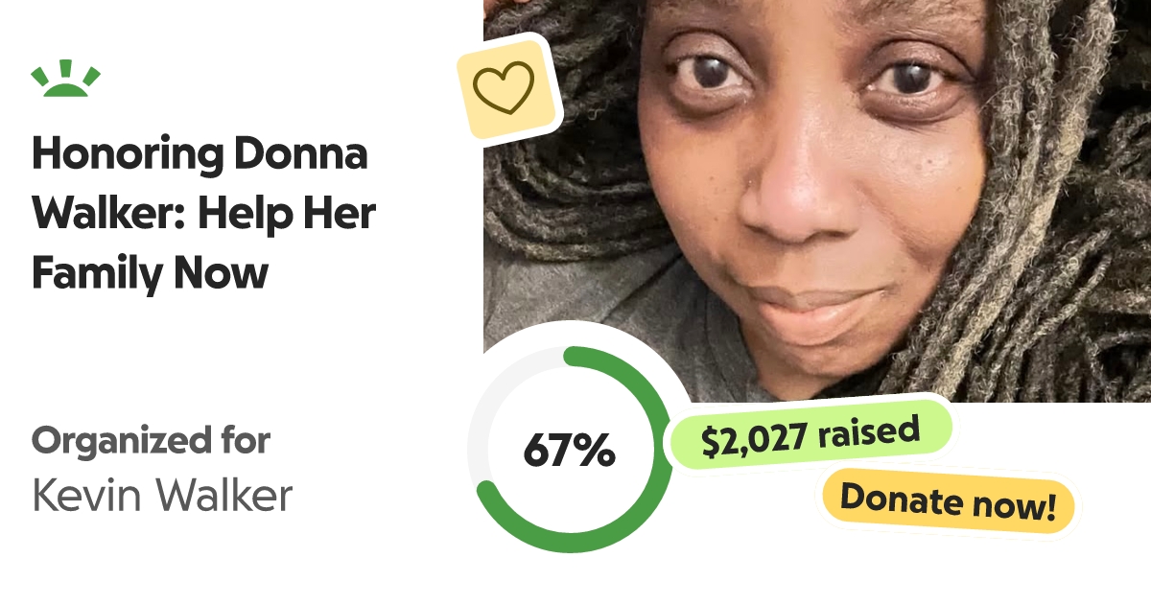The height and width of the screenshot is (604, 1151).
Task: Click the GoFundMe sunburst logo
Action: (x=65, y=80)
